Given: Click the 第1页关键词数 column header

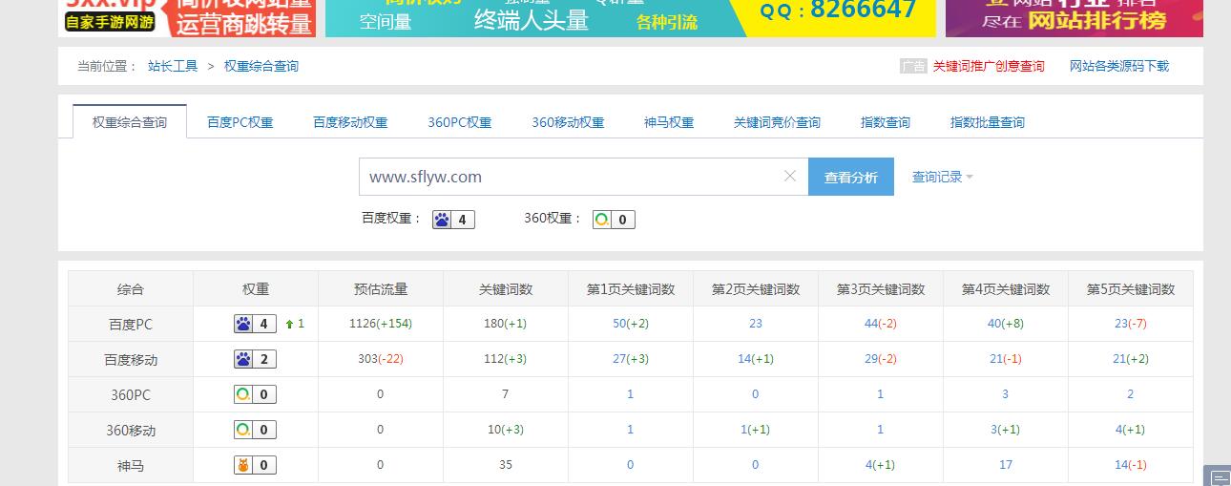Looking at the screenshot, I should click(x=631, y=289).
